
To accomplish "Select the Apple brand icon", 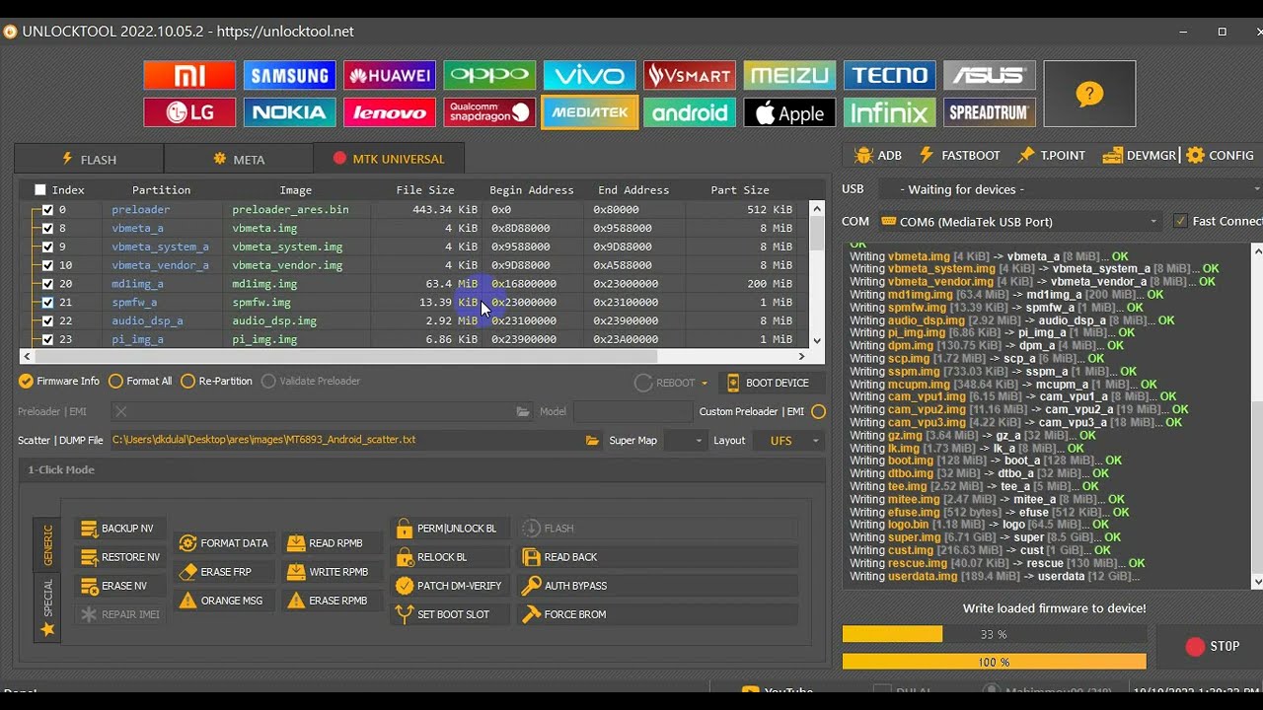I will click(x=789, y=112).
